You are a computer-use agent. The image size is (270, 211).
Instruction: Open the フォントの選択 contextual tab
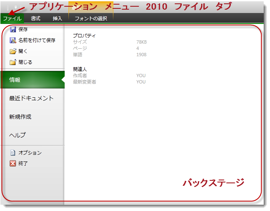point(90,18)
